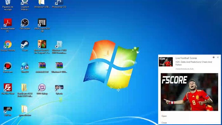Click the Still Life game icon

8,111
